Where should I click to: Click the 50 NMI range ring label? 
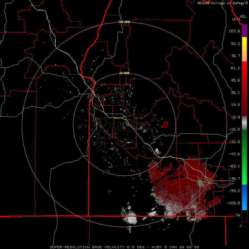pos(124,73)
